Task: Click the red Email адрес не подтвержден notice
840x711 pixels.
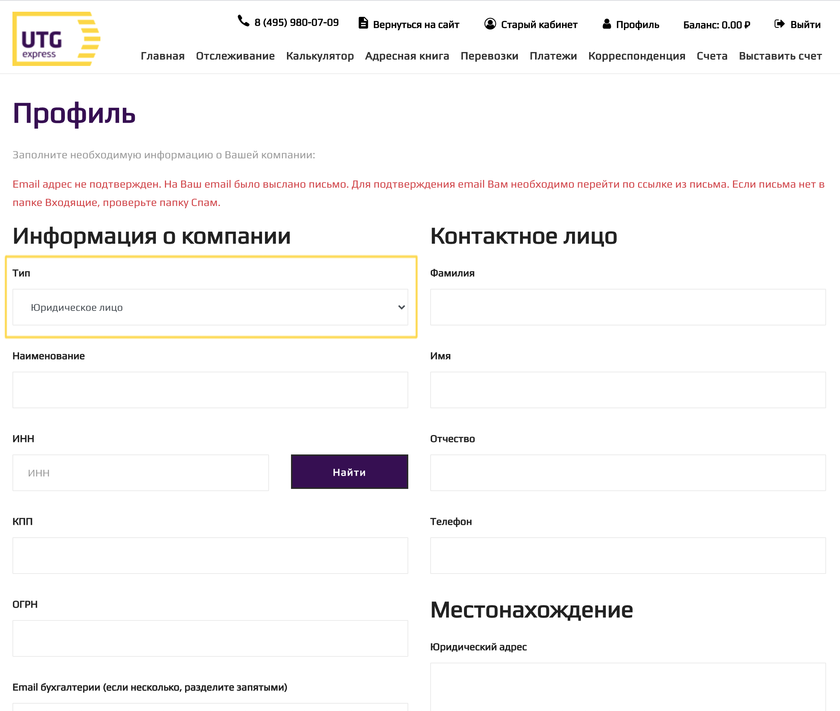Action: [419, 193]
